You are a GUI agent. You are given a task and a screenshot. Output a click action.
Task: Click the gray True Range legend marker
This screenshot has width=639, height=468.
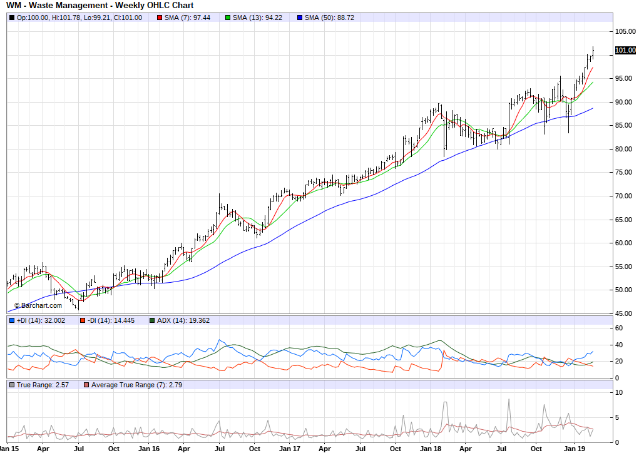pyautogui.click(x=11, y=385)
